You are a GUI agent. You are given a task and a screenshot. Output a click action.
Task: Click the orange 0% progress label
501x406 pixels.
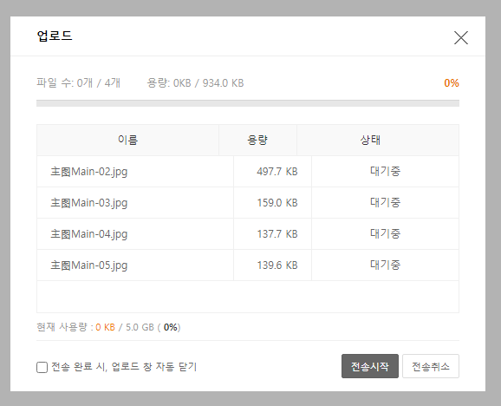point(452,83)
